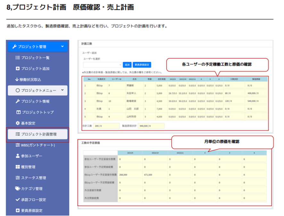Click the tag icon beside カテゴリ管理
284x216 pixels.
click(x=18, y=189)
